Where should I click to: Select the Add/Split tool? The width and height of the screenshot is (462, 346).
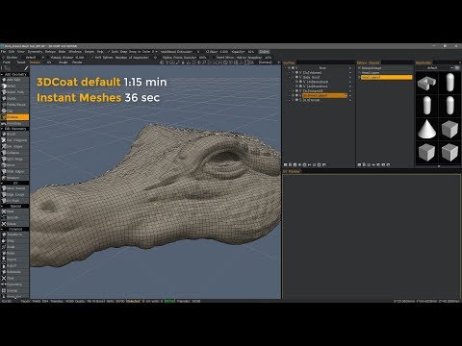coord(14,80)
